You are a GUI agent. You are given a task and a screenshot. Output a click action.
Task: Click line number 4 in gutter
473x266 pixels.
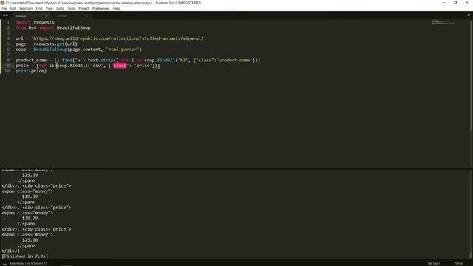tap(8, 38)
